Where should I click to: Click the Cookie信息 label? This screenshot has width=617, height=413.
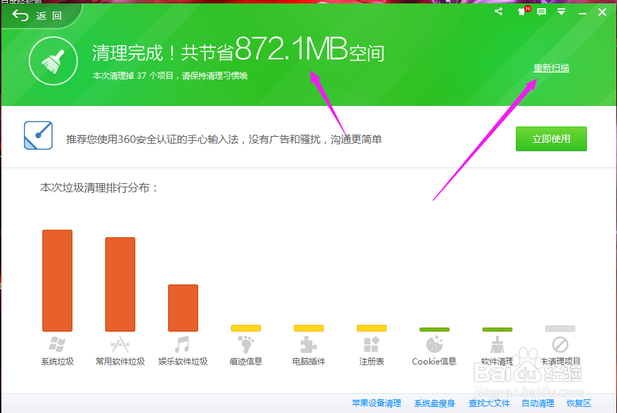434,362
